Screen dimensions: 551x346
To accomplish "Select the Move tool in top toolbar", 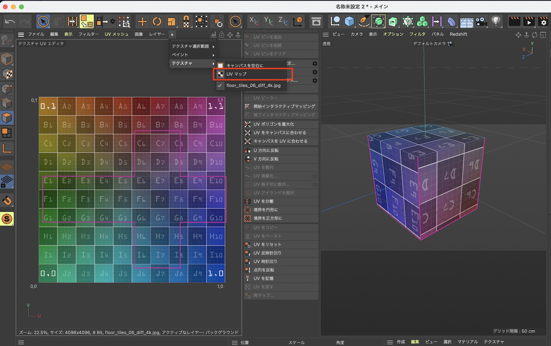I will (142, 21).
